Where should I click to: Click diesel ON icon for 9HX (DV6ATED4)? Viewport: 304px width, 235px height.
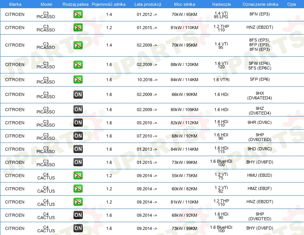pos(78,94)
